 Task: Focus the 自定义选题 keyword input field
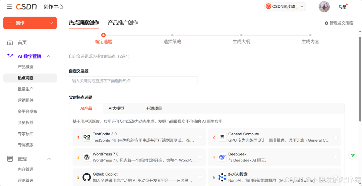click(x=133, y=81)
